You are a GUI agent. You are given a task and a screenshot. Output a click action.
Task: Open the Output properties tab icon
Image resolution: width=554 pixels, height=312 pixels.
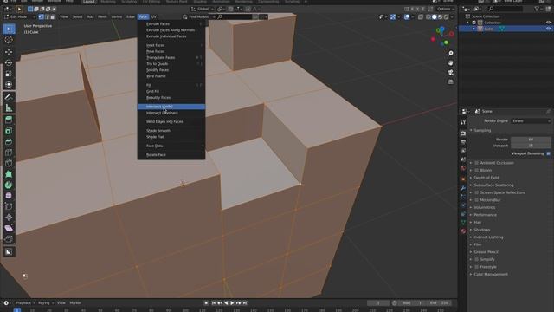click(x=463, y=142)
